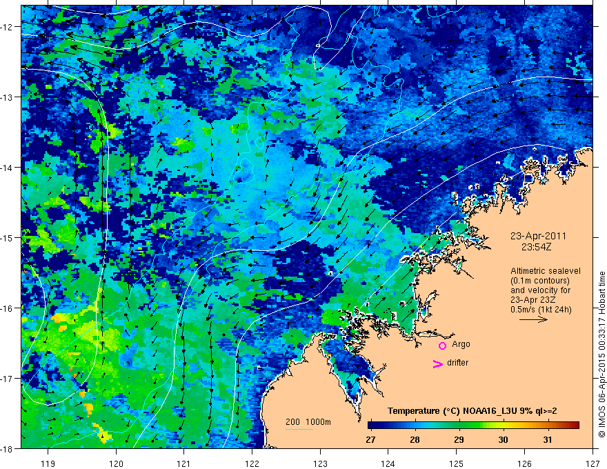Click the longitude axis label '122'
The width and height of the screenshot is (607, 469).
coord(252,463)
